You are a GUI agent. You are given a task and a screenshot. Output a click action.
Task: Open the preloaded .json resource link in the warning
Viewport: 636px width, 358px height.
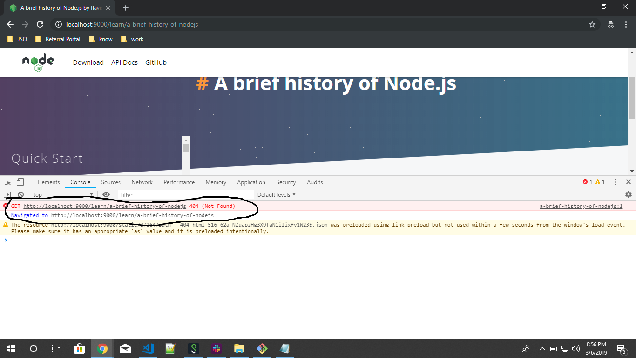click(x=189, y=225)
